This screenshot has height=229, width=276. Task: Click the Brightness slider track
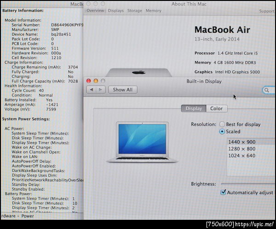(x=247, y=184)
